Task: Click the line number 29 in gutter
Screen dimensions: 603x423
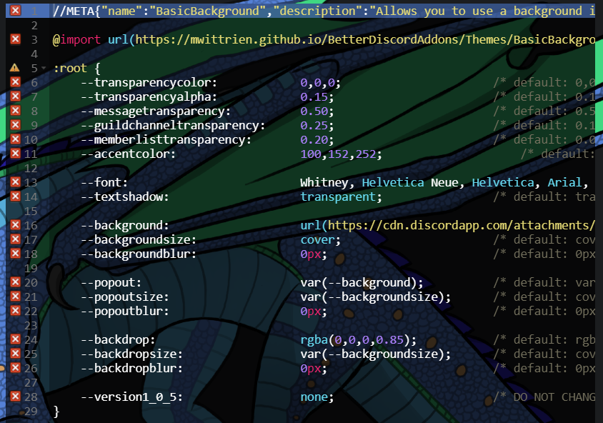Action: [31, 411]
